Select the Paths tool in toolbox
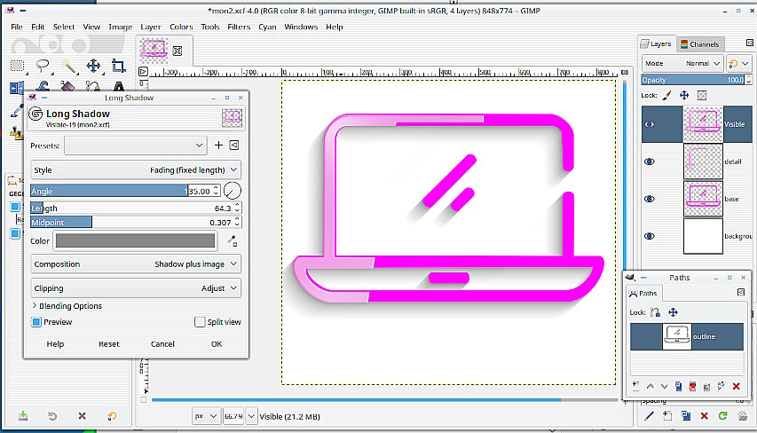The image size is (757, 433). (92, 86)
